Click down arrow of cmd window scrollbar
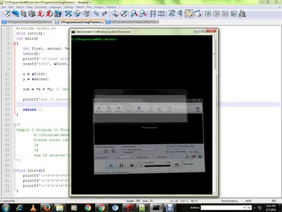282x212 pixels. coord(214,193)
